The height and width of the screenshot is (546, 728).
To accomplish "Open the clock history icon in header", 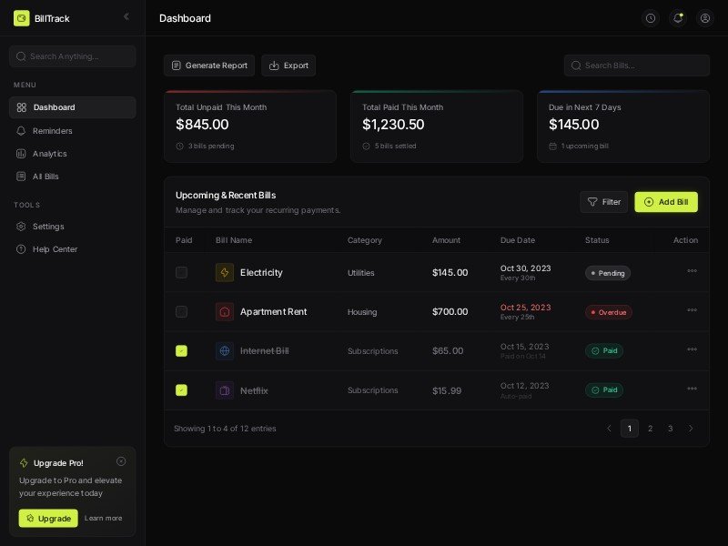I will [x=651, y=18].
